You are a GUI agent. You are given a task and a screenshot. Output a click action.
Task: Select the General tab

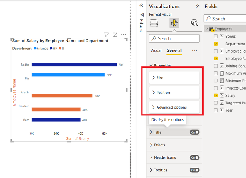[x=174, y=50]
